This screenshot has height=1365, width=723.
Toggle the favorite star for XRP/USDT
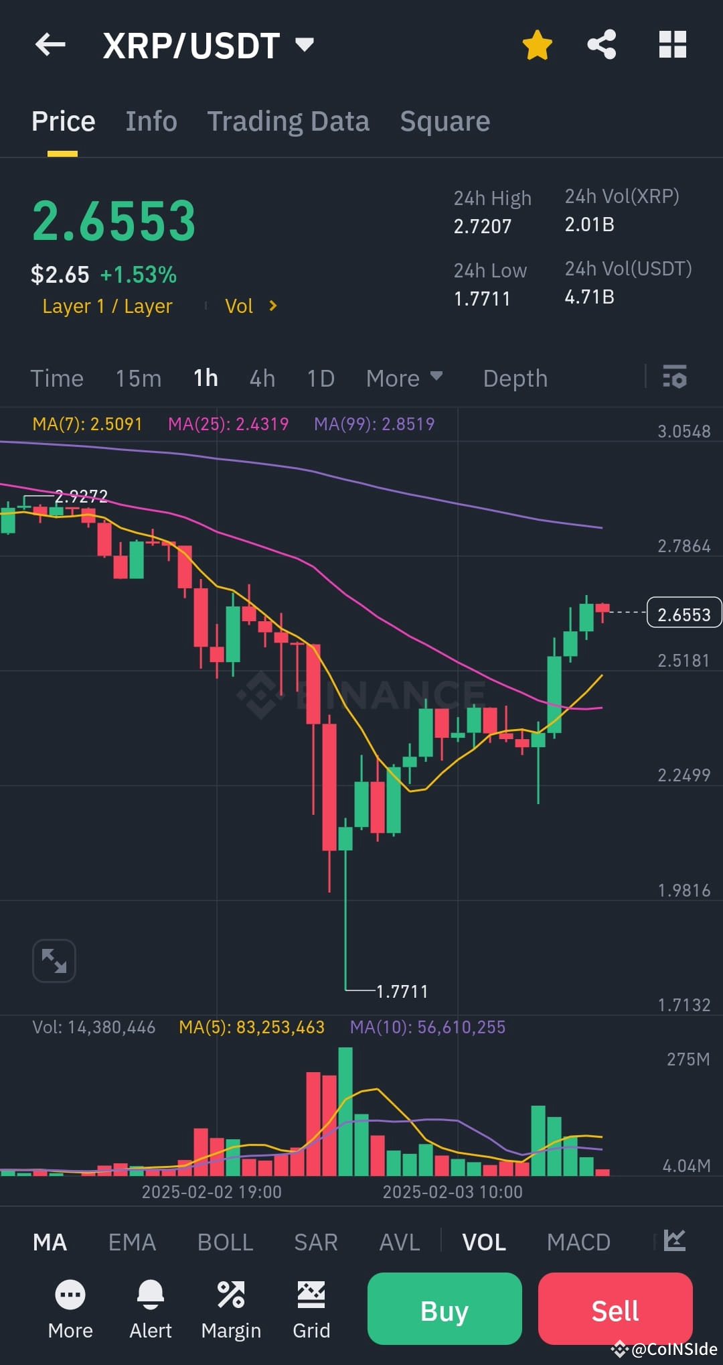pos(538,44)
